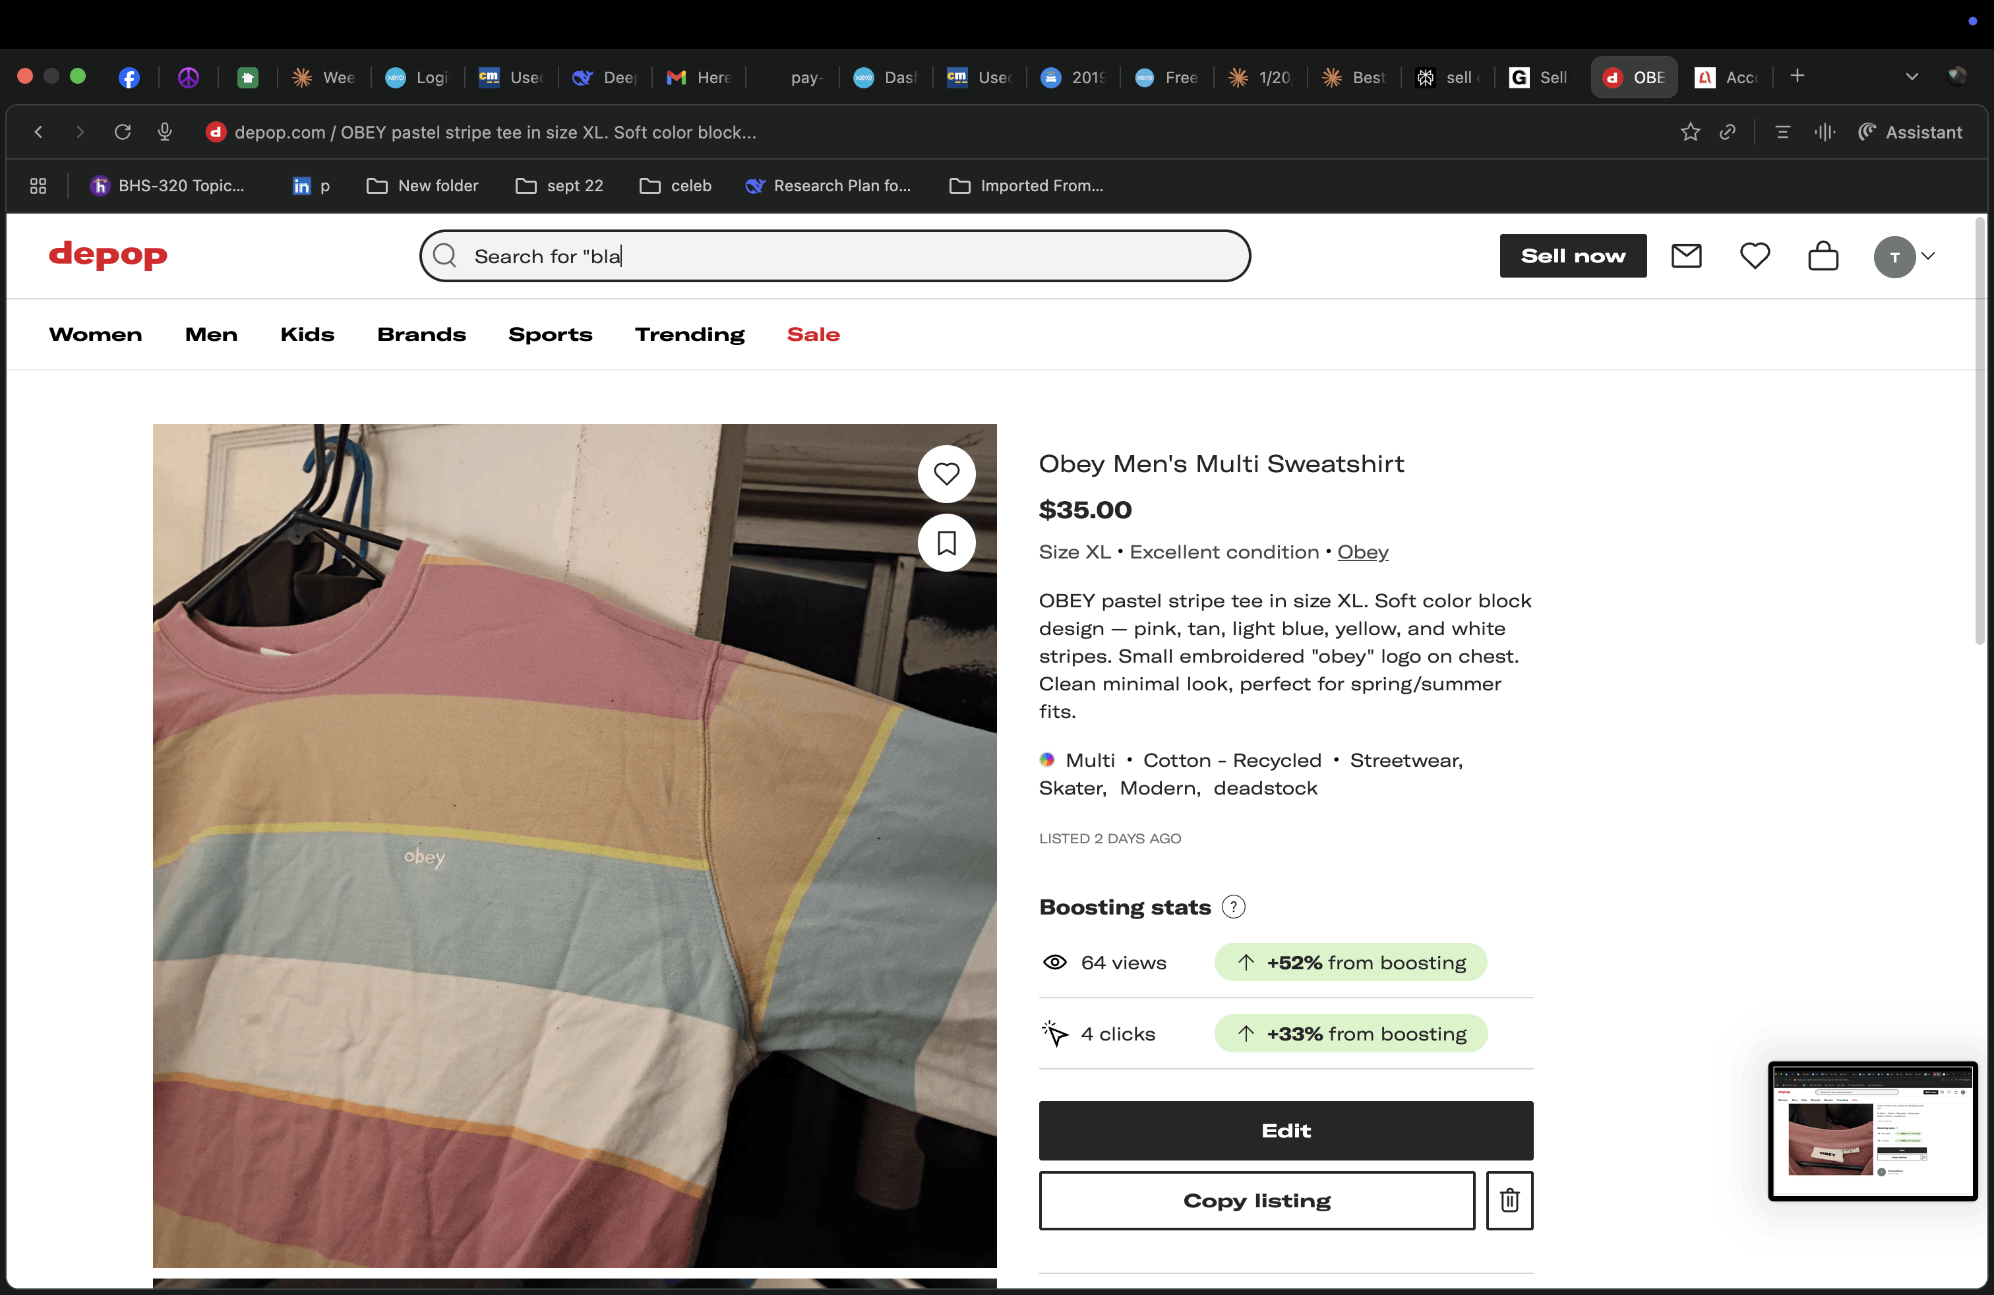This screenshot has height=1295, width=1994.
Task: Open the Obey brand link
Action: point(1362,552)
